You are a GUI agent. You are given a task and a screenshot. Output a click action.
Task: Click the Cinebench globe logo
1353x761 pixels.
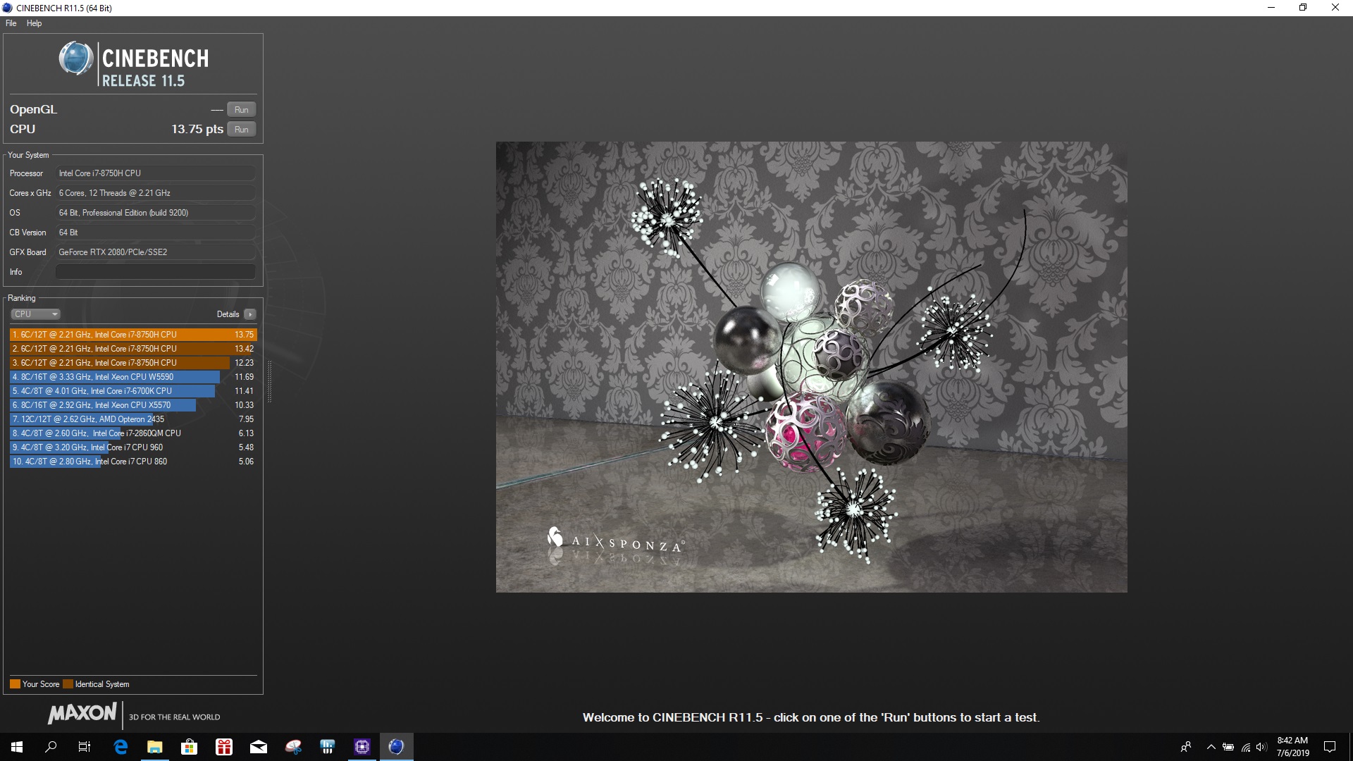coord(76,58)
